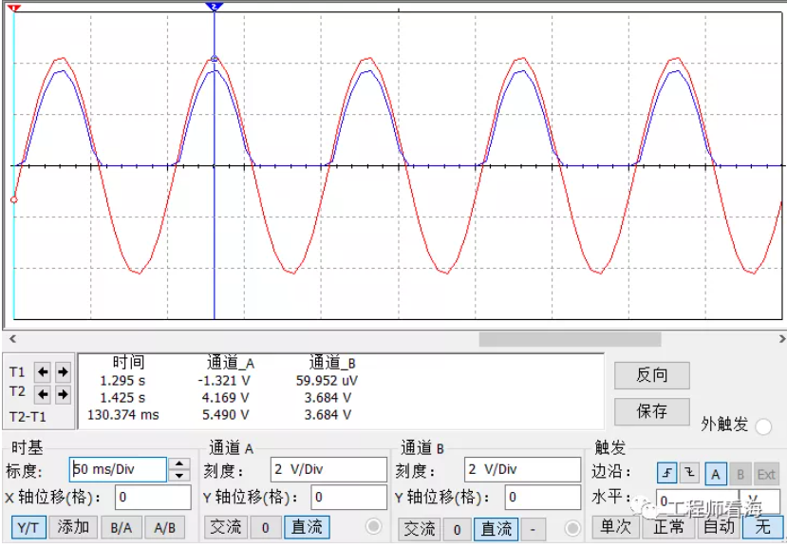Move cursor T1 left with its arrow

pos(43,372)
